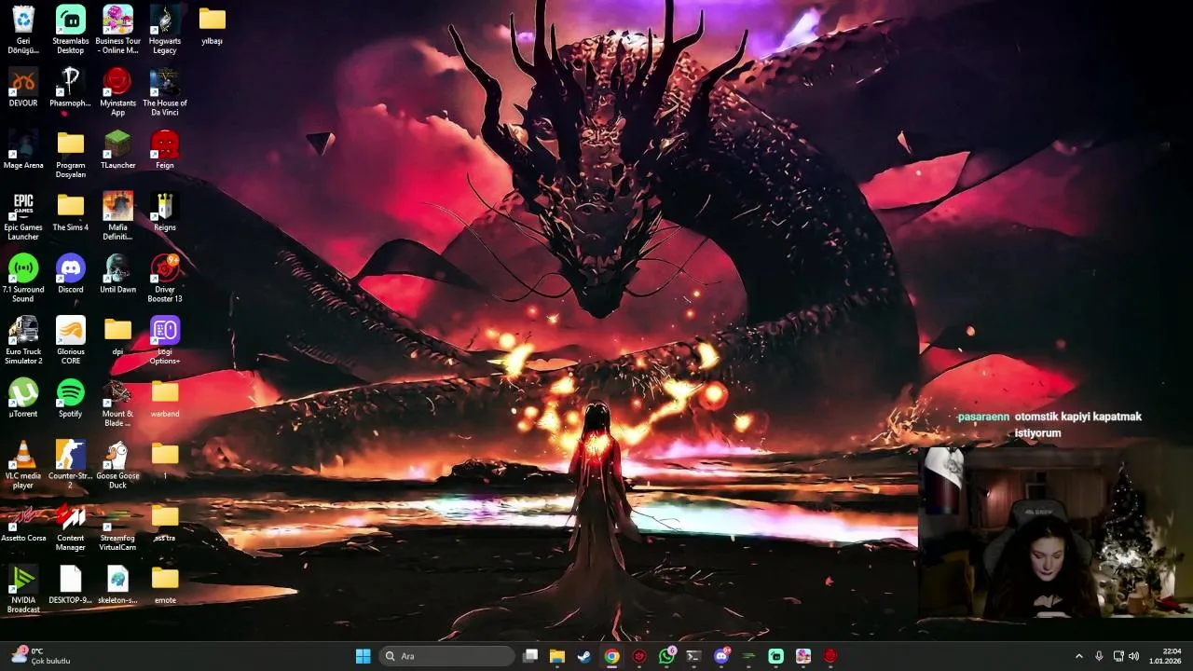Click the microphone tray icon
This screenshot has width=1193, height=671.
coord(1099,656)
